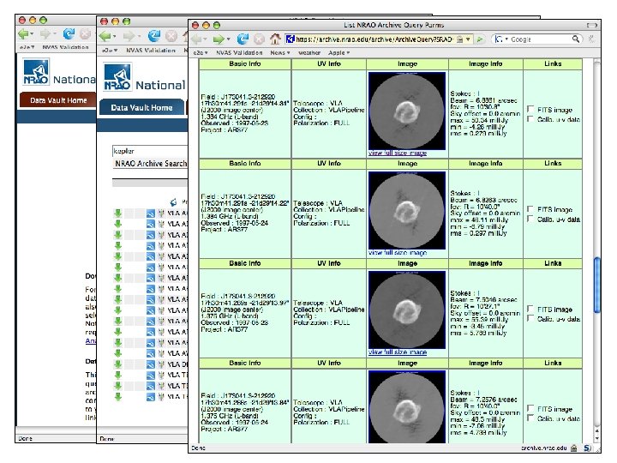Click the green download arrow in first VLA row
The image size is (617, 463).
coord(117,213)
